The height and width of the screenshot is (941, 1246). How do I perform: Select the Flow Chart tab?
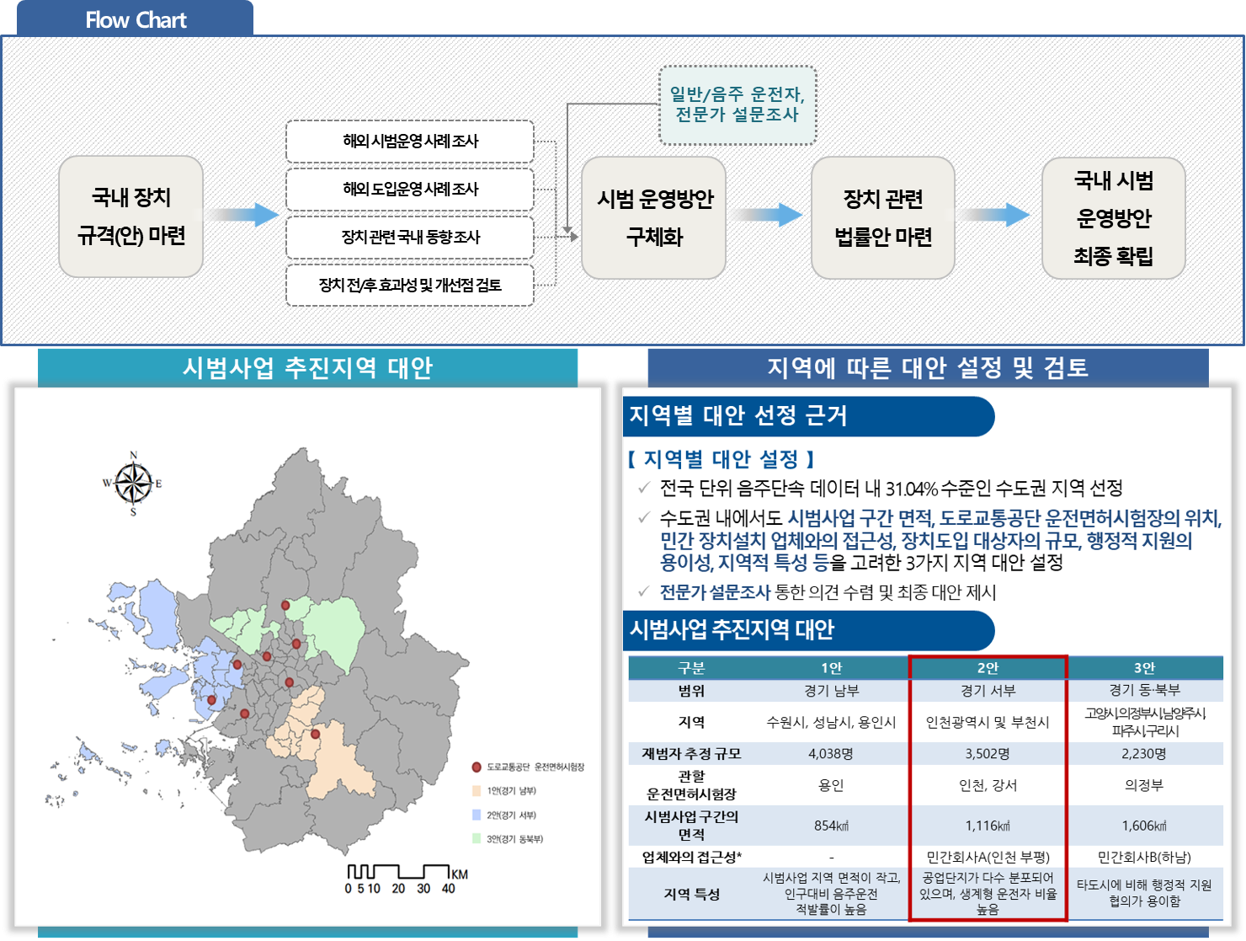pos(136,19)
